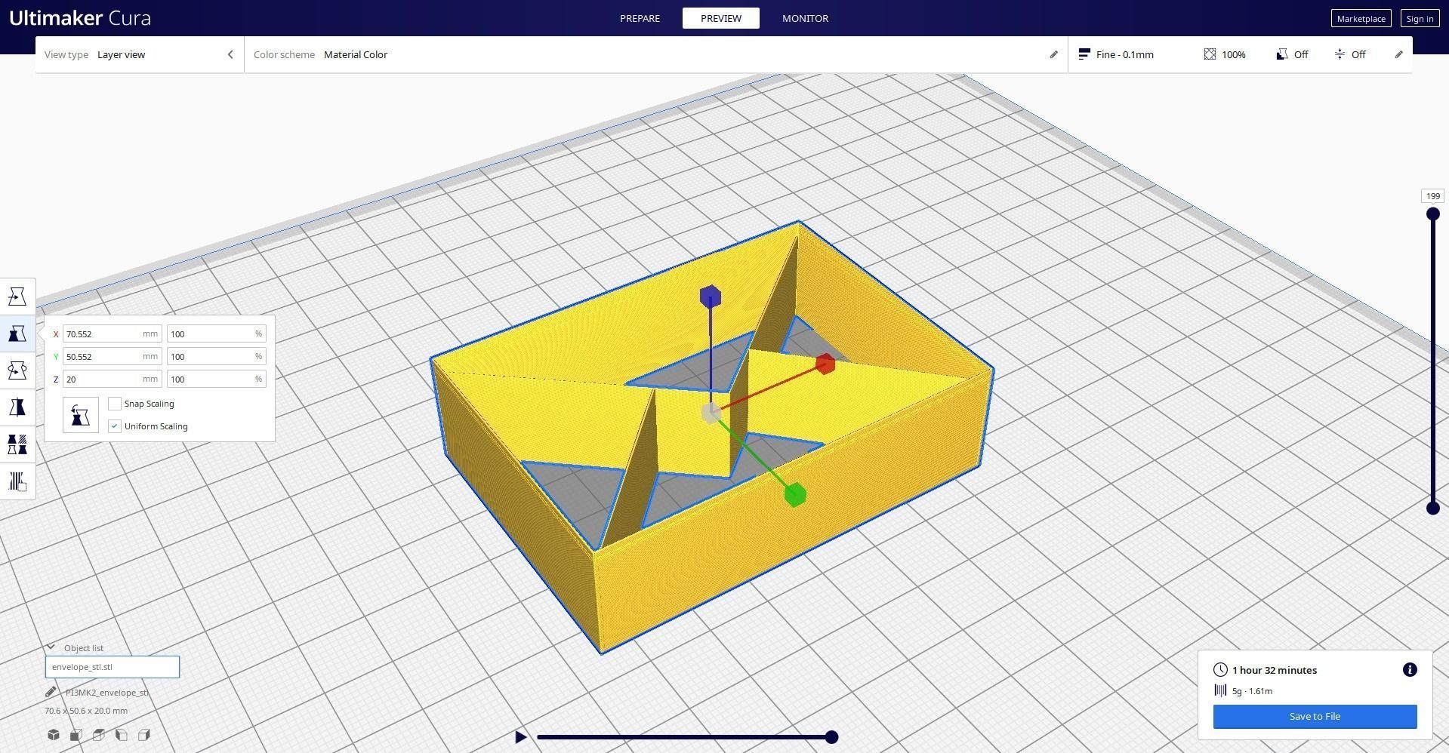Click the X scale percent field
Screen dimensions: 1449x753
click(217, 333)
